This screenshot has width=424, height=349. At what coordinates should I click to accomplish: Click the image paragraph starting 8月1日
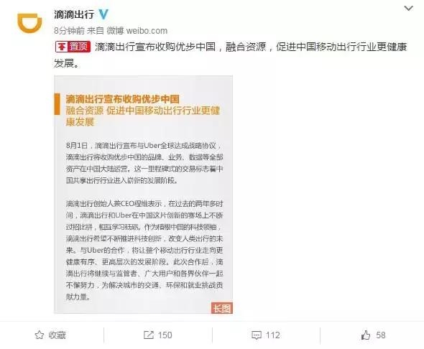tap(144, 163)
